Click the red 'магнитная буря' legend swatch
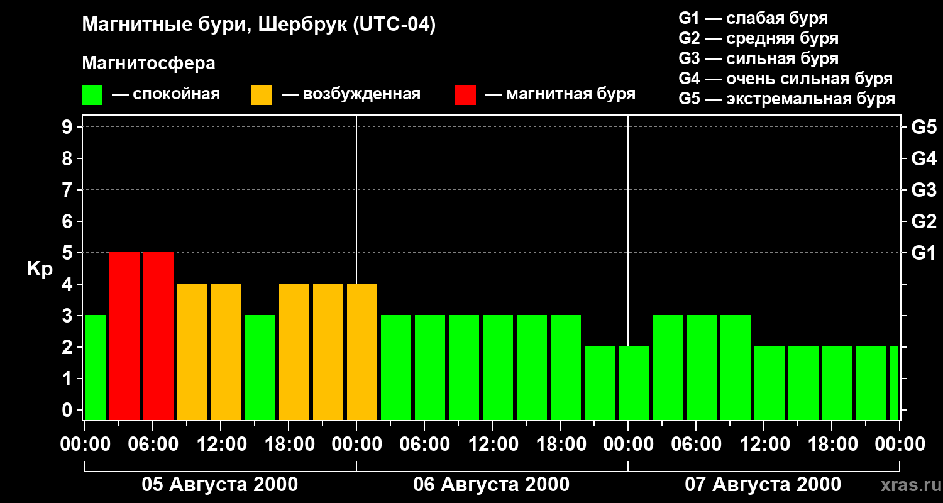 [465, 95]
